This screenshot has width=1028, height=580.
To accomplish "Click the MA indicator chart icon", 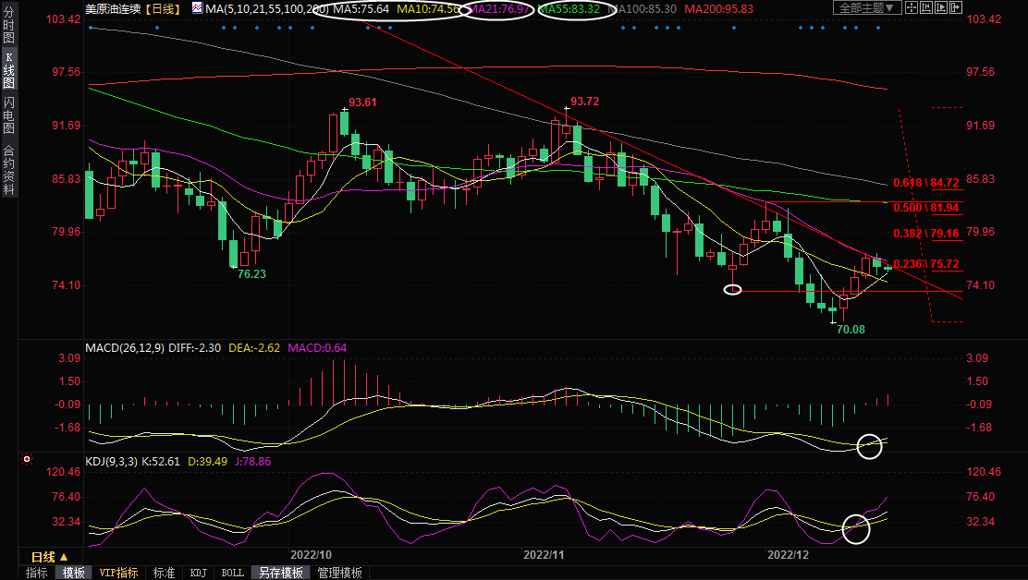I will (197, 8).
